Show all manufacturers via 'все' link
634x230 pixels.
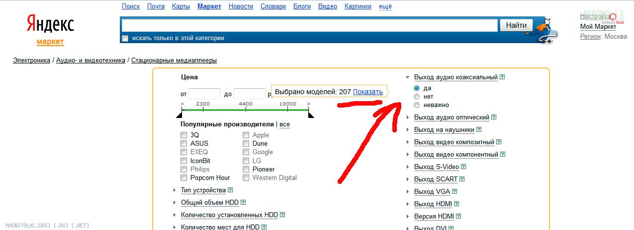point(285,124)
